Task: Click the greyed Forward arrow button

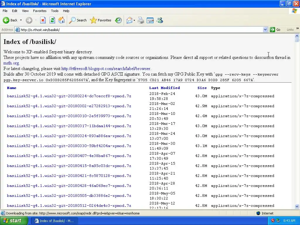Action: point(29,20)
